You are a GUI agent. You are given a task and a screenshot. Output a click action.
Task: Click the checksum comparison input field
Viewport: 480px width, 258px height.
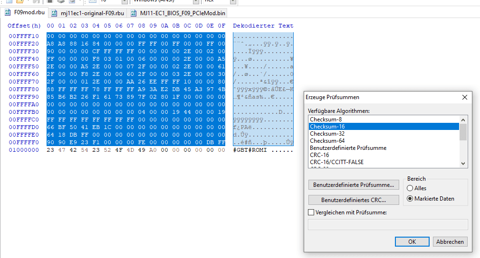pos(388,224)
